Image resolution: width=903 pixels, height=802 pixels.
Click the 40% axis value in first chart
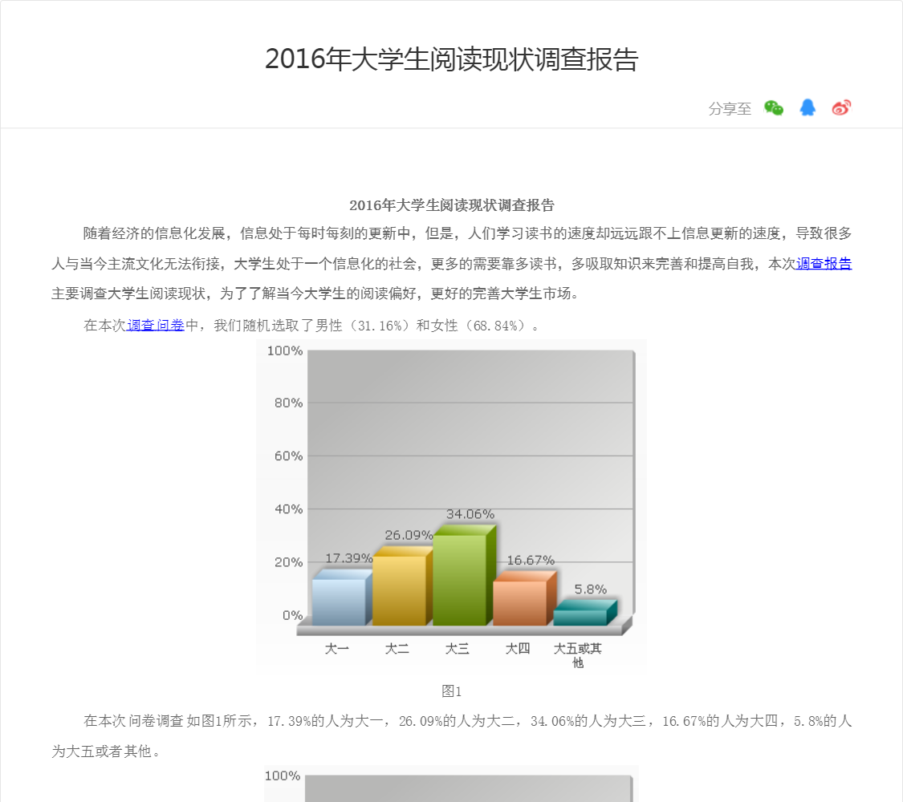point(288,509)
